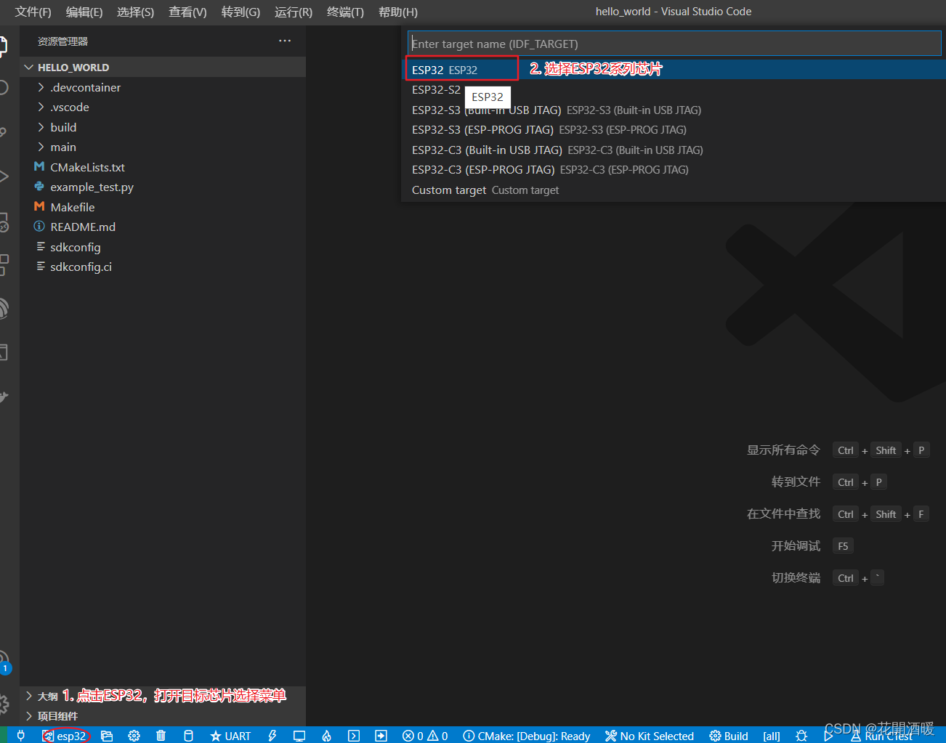Click the CMake launch play icon
The height and width of the screenshot is (743, 946).
click(x=828, y=736)
